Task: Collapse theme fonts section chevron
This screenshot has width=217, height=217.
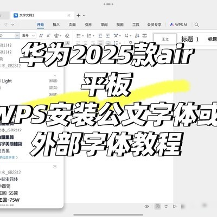Action: point(55,75)
